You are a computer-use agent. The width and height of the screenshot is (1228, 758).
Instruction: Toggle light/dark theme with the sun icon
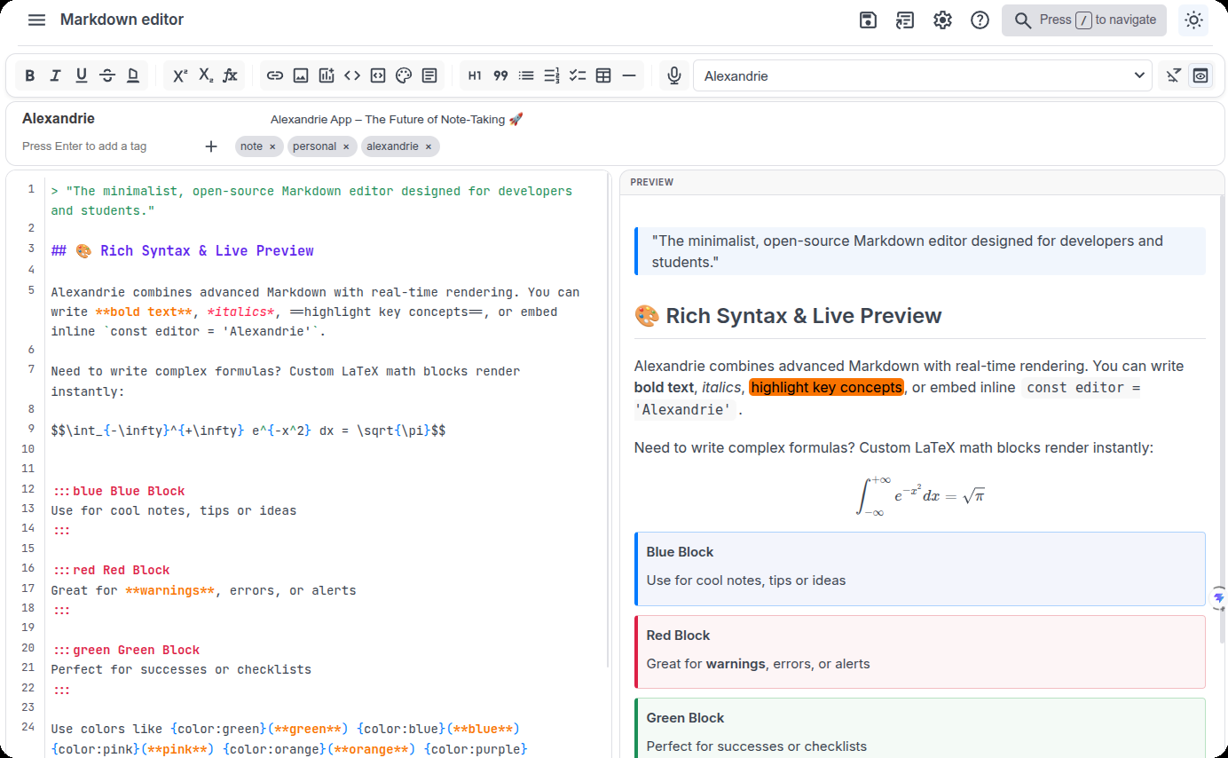[1193, 20]
